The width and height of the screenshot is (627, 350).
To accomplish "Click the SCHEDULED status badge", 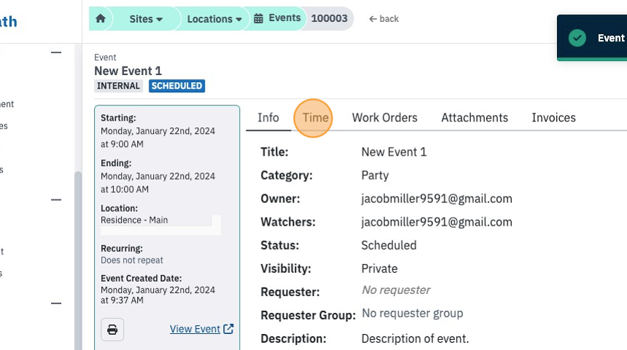I will pyautogui.click(x=176, y=86).
